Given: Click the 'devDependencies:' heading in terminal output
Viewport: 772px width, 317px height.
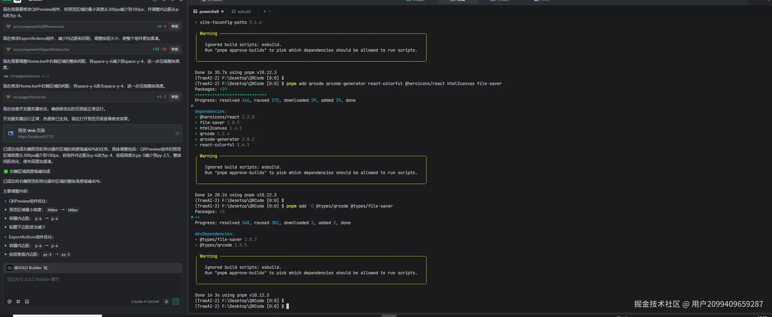Looking at the screenshot, I should coord(214,234).
